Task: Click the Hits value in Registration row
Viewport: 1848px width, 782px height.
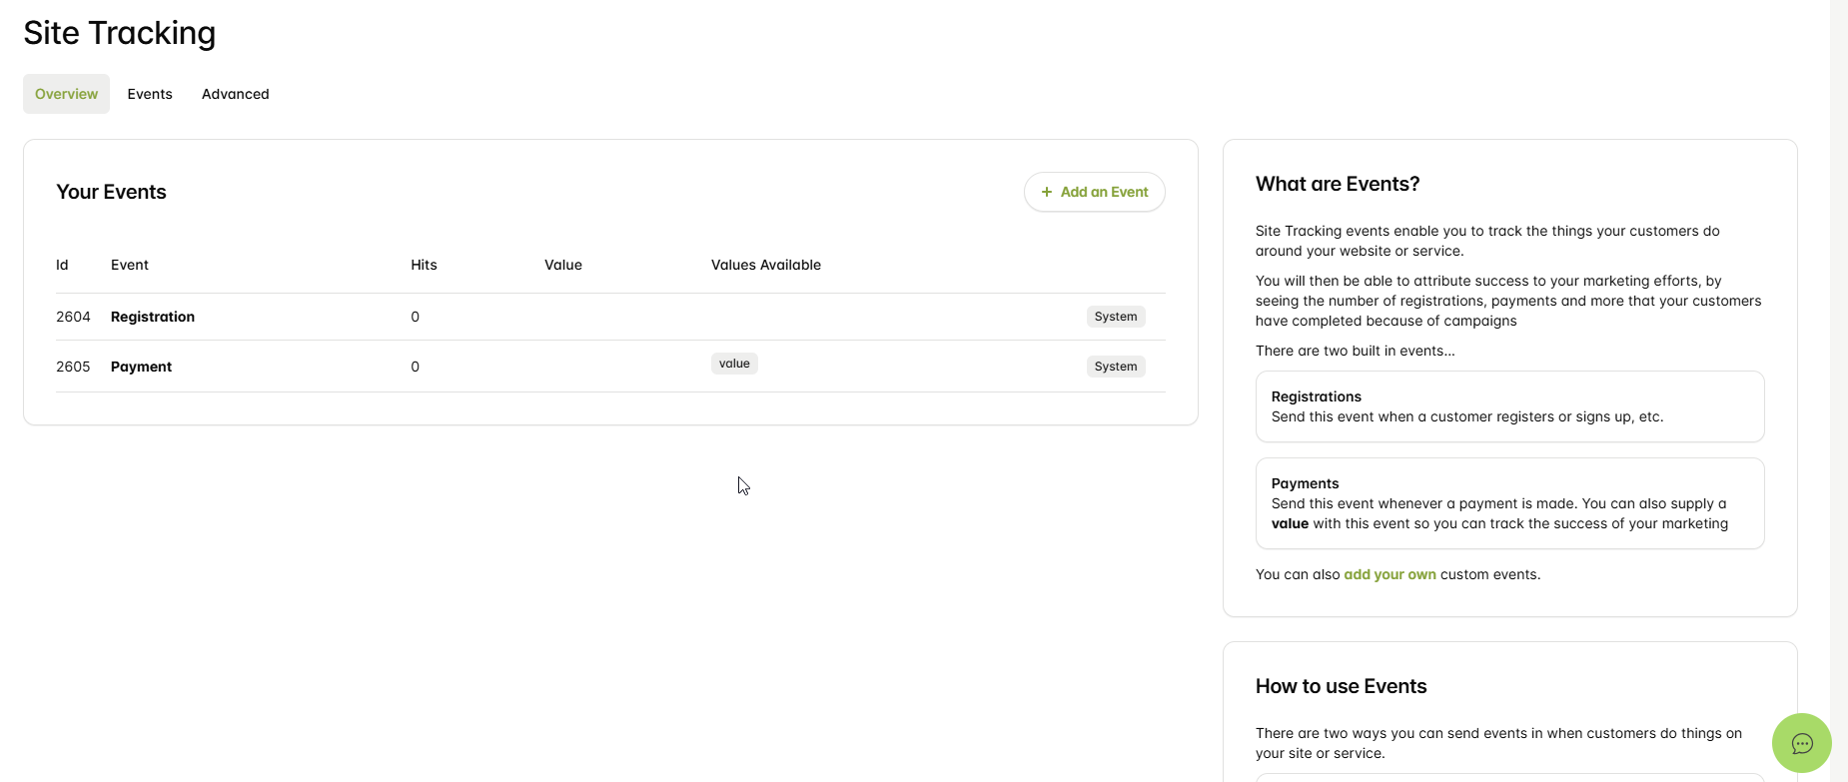Action: point(415,317)
